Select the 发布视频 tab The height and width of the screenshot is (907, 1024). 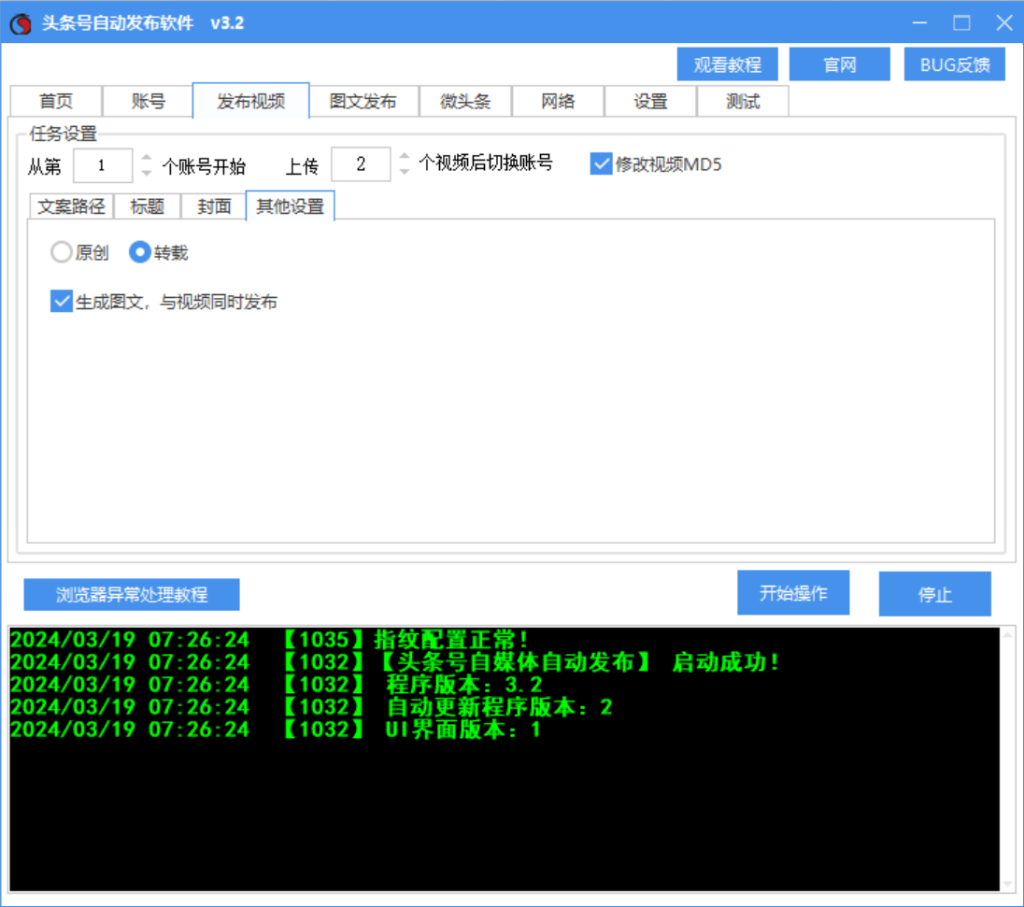tap(250, 101)
